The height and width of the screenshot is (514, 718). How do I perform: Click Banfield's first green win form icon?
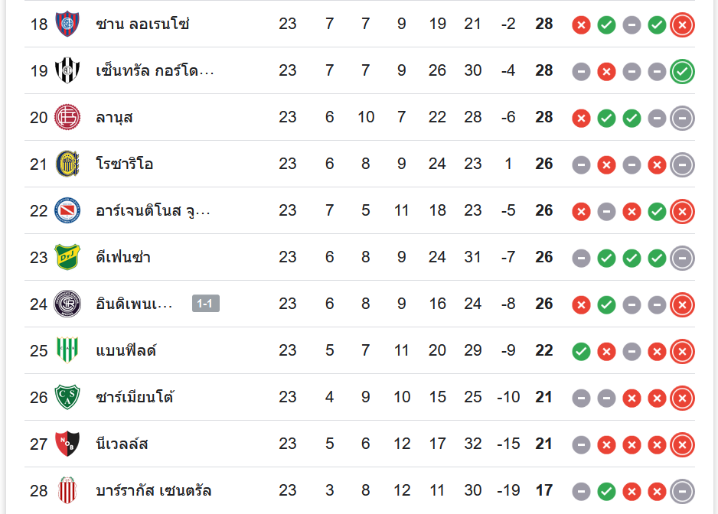click(581, 352)
